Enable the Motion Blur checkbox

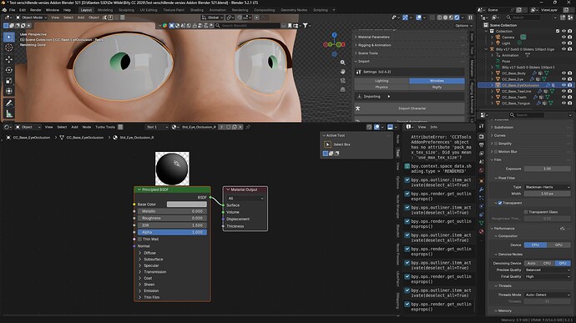[496, 151]
